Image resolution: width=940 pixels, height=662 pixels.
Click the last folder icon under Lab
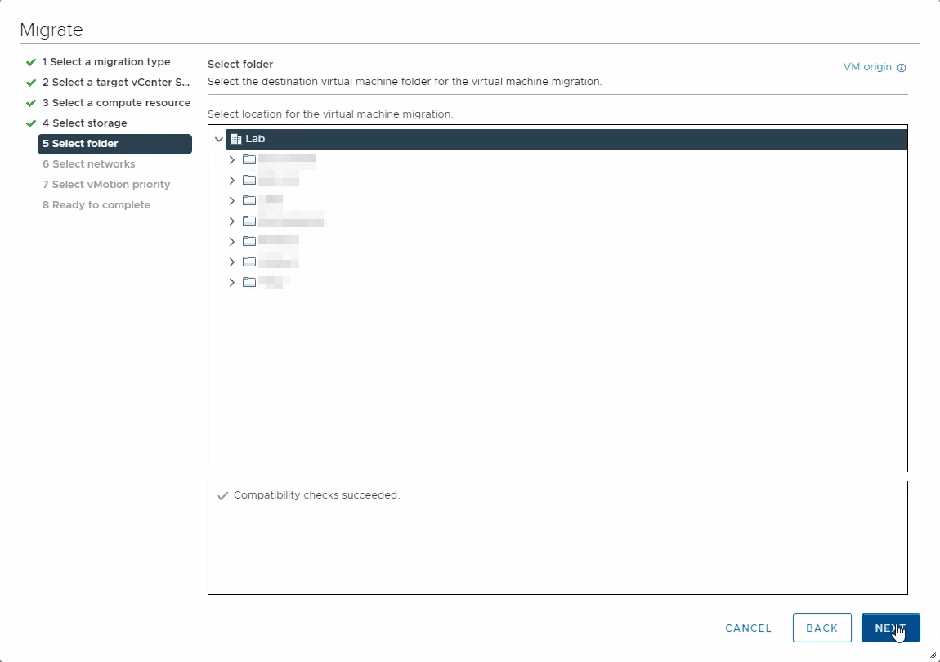249,282
